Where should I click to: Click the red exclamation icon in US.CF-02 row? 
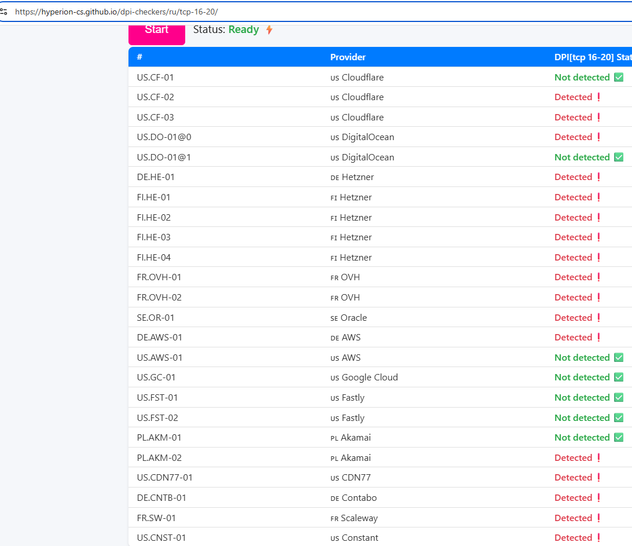pyautogui.click(x=598, y=97)
